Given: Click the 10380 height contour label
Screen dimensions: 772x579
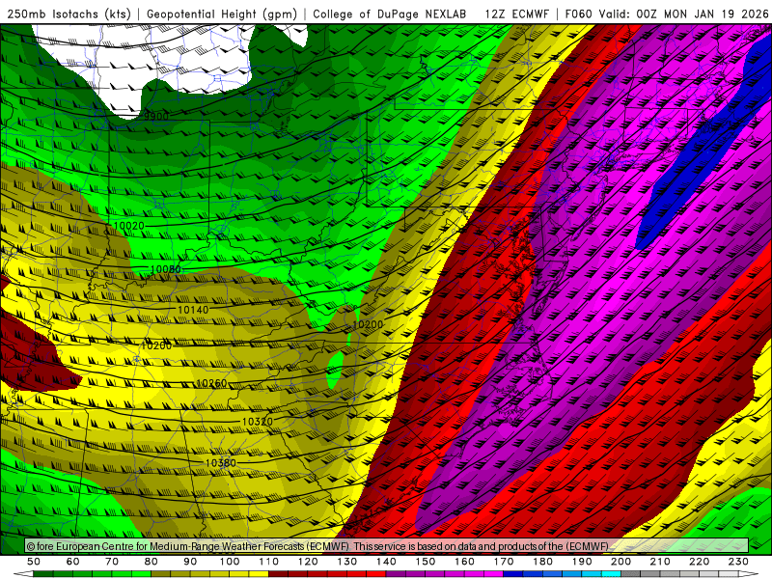Looking at the screenshot, I should tap(221, 463).
